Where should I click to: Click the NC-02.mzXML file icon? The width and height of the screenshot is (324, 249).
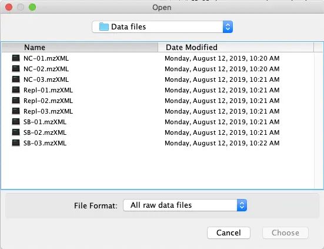[16, 69]
